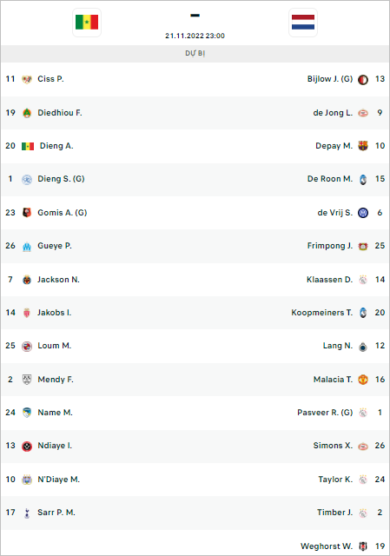
Task: Open player Jackson N. profile
Action: point(58,280)
